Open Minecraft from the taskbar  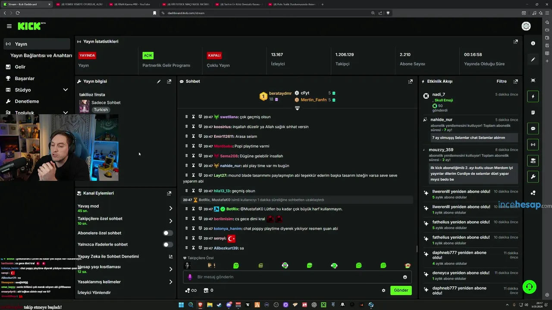coord(323,305)
